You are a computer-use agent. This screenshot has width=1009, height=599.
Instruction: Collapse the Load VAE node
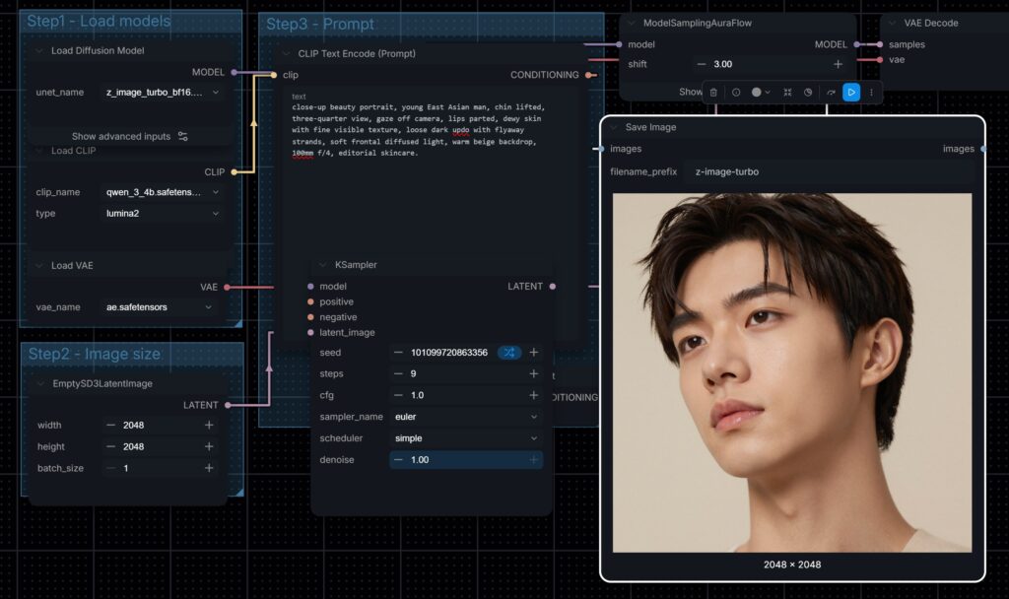click(x=39, y=266)
